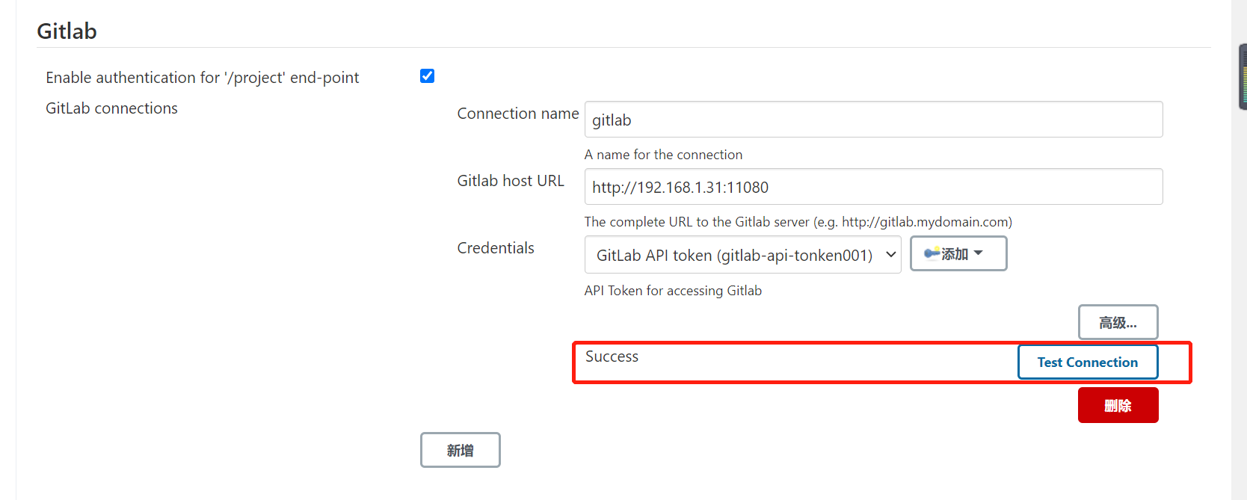This screenshot has height=500, width=1247.
Task: Click the Enable authentication label text
Action: (x=202, y=78)
